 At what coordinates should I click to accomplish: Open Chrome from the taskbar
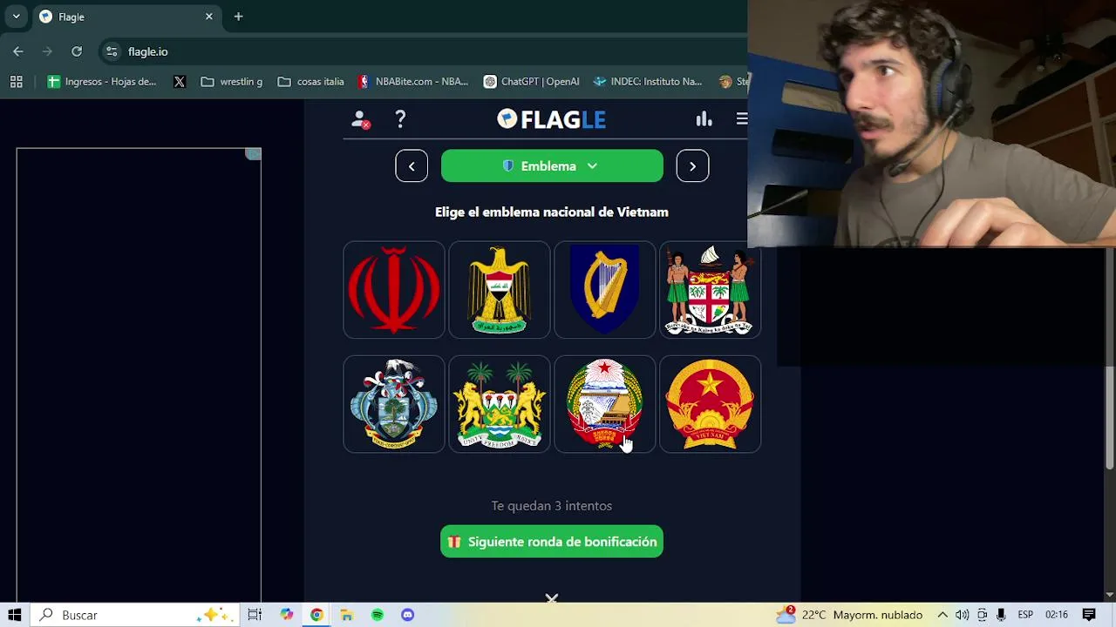point(316,615)
